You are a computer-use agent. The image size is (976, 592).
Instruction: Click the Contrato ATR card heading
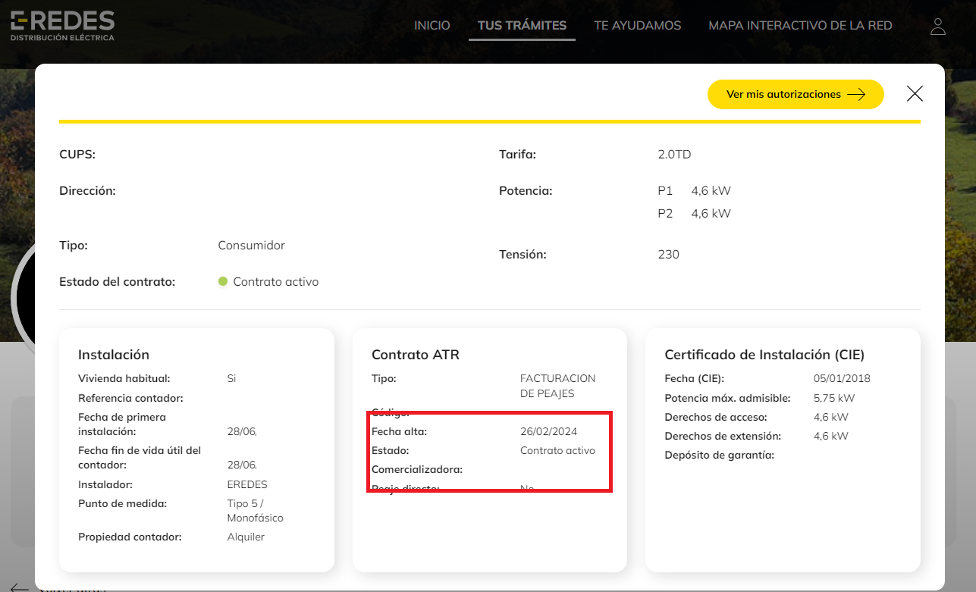416,355
